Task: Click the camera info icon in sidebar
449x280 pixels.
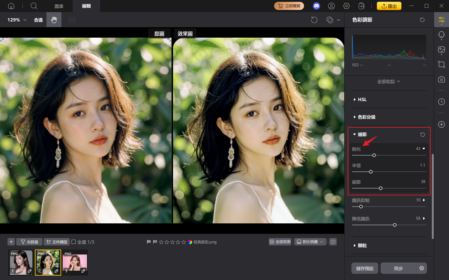Action: [441, 79]
